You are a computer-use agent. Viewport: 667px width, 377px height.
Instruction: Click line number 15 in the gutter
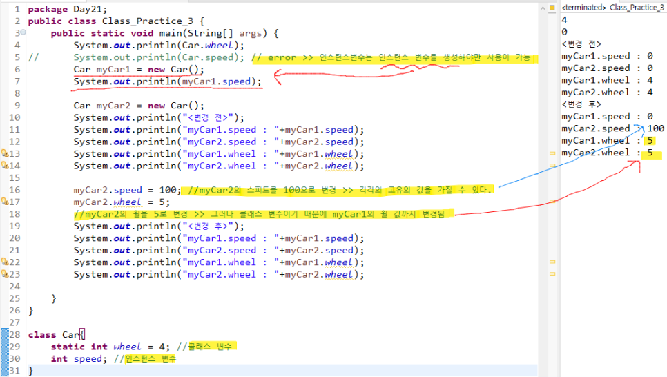coord(14,177)
